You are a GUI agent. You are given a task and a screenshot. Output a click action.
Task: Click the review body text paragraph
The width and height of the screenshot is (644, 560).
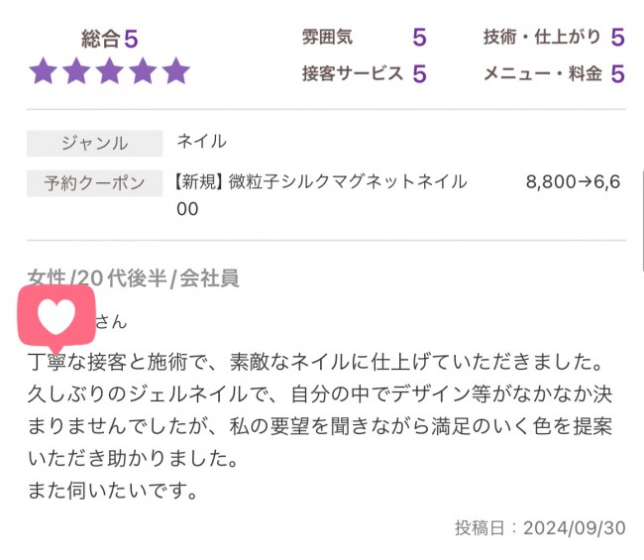pos(320,425)
